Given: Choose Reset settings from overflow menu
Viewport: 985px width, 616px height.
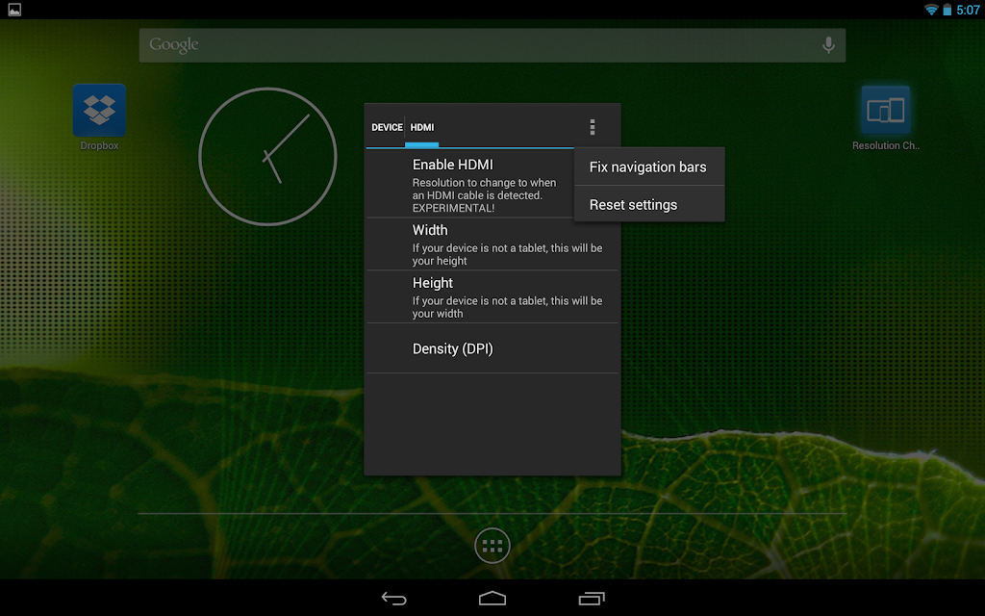Looking at the screenshot, I should point(649,204).
